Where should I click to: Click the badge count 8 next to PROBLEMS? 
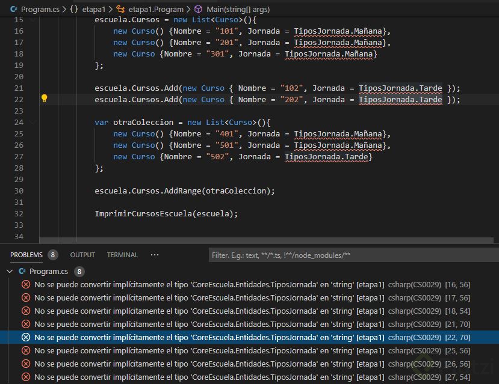[53, 255]
